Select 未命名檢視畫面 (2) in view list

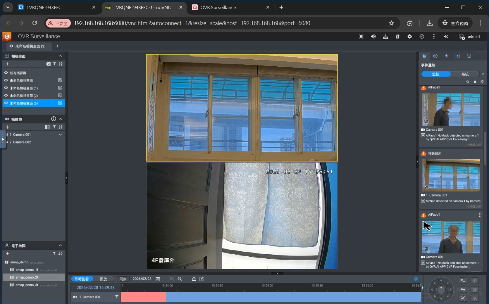(x=24, y=96)
